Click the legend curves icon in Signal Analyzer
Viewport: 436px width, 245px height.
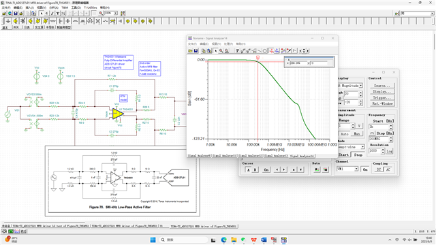(x=283, y=51)
